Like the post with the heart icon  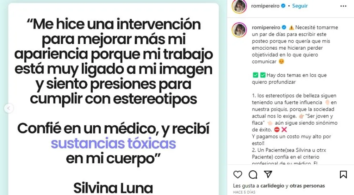tap(238, 174)
